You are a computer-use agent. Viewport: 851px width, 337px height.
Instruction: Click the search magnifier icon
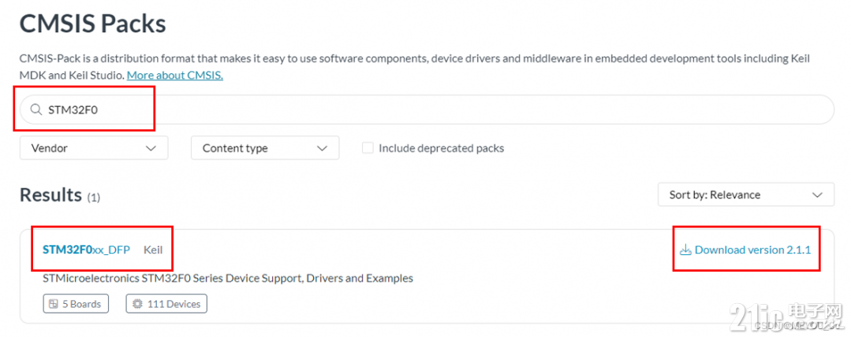(x=35, y=109)
